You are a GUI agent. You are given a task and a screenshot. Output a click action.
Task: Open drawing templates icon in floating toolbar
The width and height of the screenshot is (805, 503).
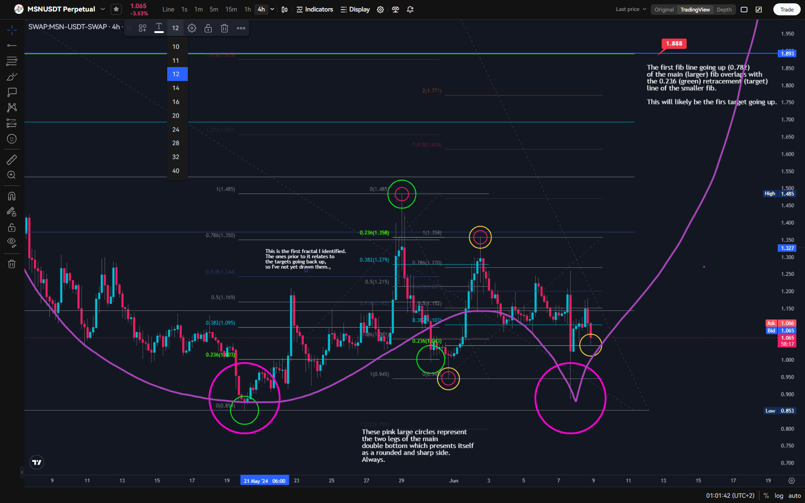coord(142,28)
